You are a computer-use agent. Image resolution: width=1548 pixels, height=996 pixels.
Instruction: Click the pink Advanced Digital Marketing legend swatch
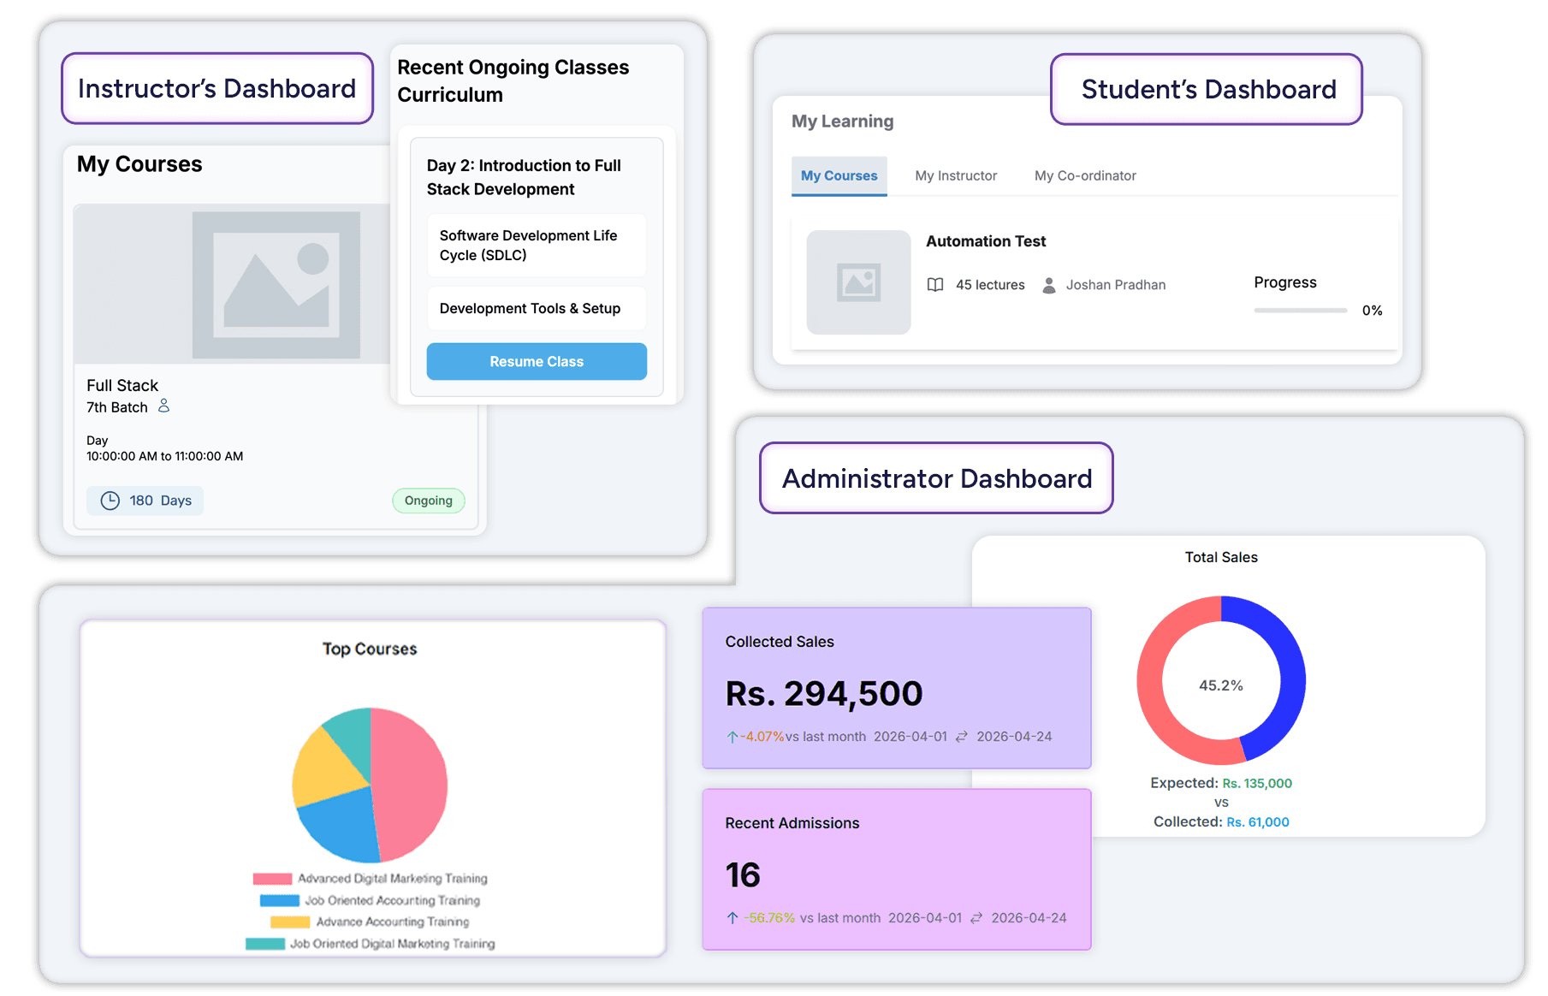click(272, 879)
